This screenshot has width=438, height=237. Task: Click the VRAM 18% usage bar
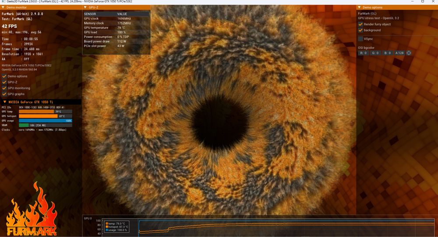[46, 125]
